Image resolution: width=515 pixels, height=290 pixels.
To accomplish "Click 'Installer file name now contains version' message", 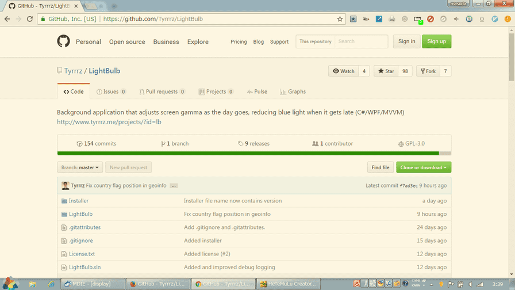I will click(233, 201).
